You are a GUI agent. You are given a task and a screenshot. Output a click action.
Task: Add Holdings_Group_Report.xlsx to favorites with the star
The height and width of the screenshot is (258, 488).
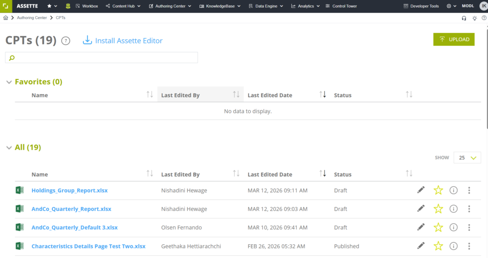[x=438, y=190]
